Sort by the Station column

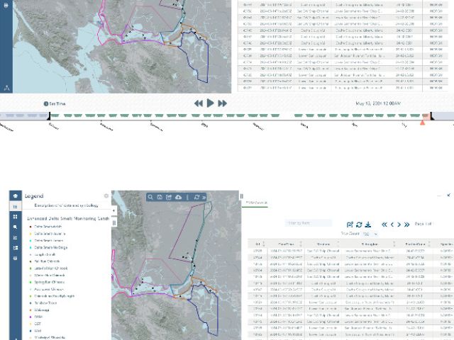[x=323, y=244]
